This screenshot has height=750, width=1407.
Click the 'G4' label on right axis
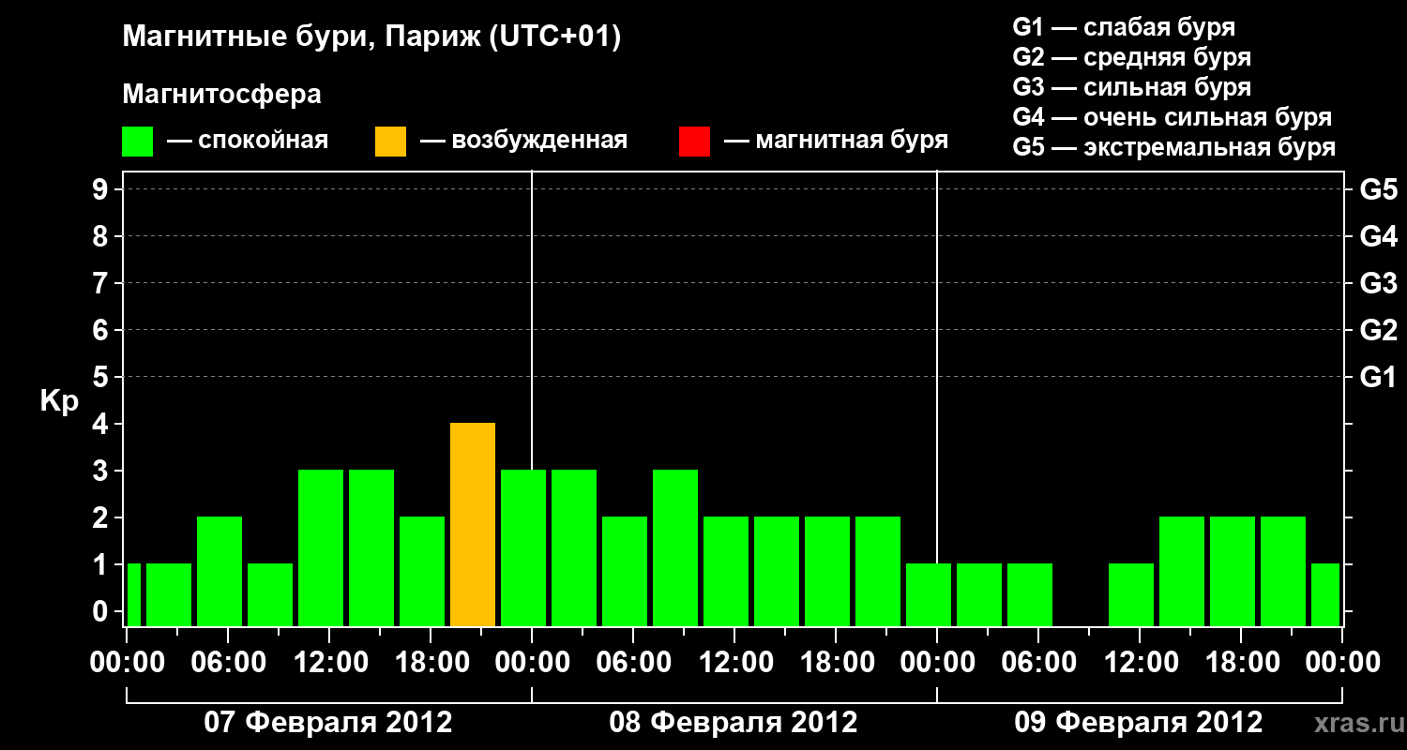[1378, 237]
